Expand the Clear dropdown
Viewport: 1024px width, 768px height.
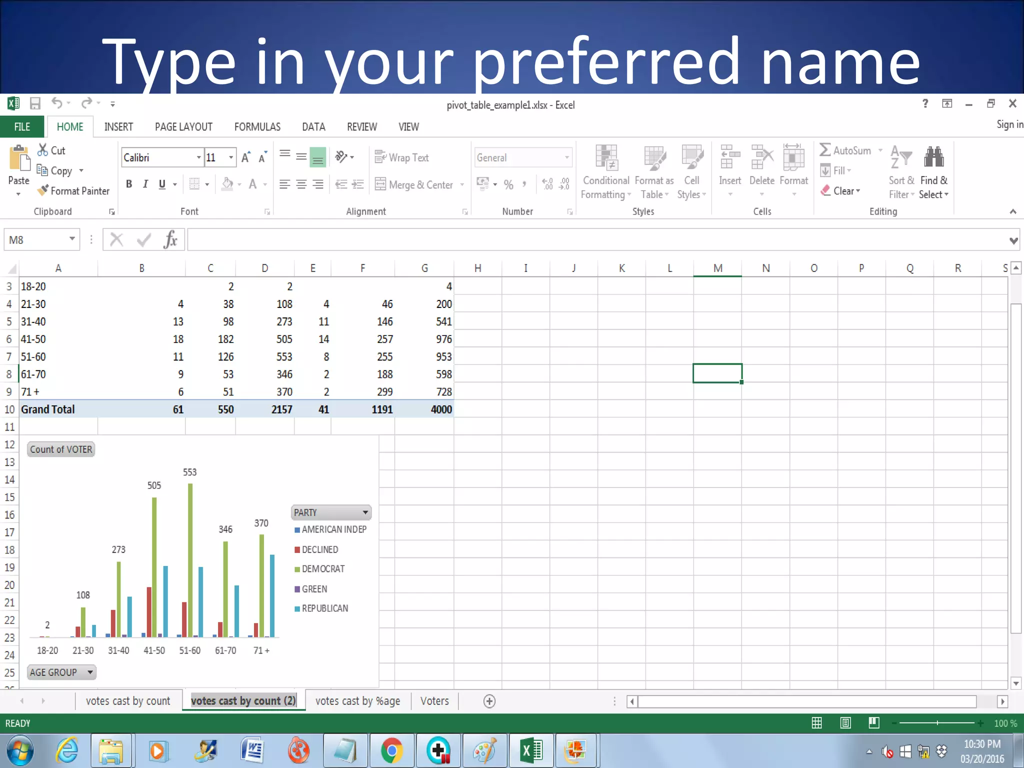pos(858,191)
